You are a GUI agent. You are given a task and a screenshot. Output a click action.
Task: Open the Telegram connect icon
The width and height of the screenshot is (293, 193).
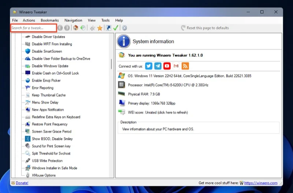(158, 66)
